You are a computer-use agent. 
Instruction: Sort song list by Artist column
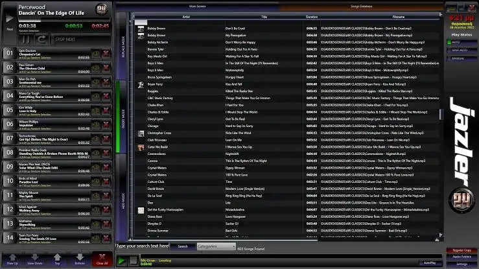[186, 17]
